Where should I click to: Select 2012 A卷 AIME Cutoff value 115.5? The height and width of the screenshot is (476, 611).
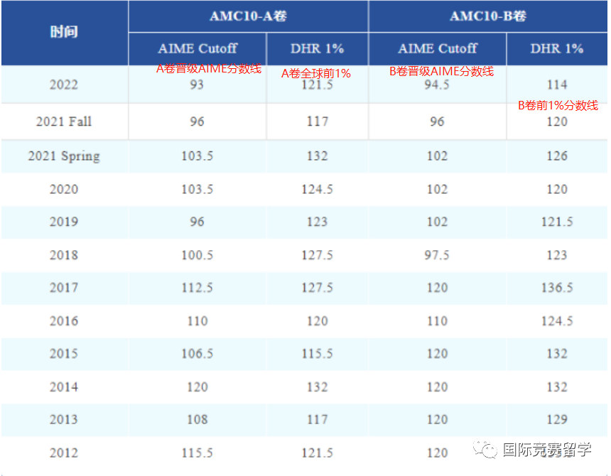pos(198,453)
